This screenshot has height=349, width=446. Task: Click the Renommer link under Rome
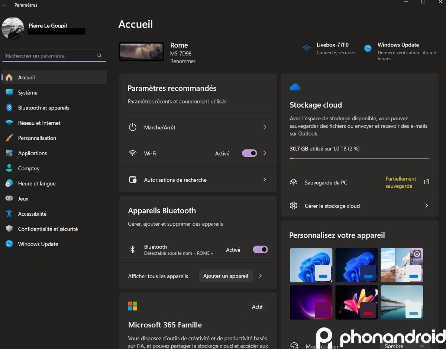coord(183,61)
